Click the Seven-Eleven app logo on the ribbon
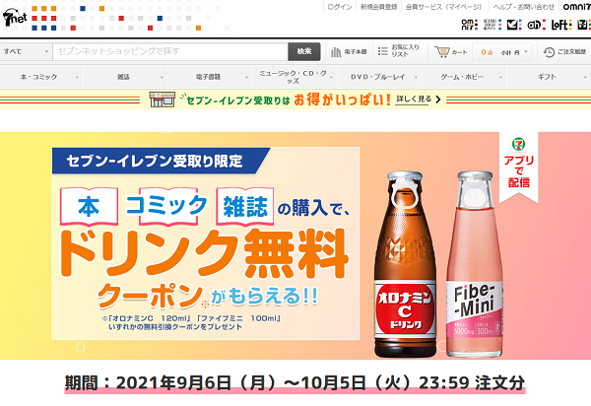Image resolution: width=591 pixels, height=406 pixels. click(519, 144)
